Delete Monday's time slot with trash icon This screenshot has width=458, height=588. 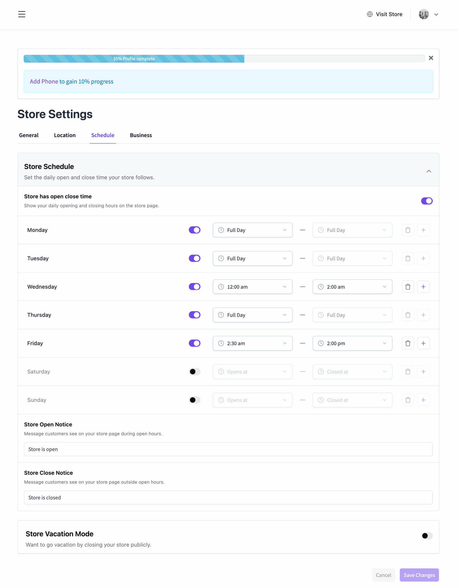point(408,230)
